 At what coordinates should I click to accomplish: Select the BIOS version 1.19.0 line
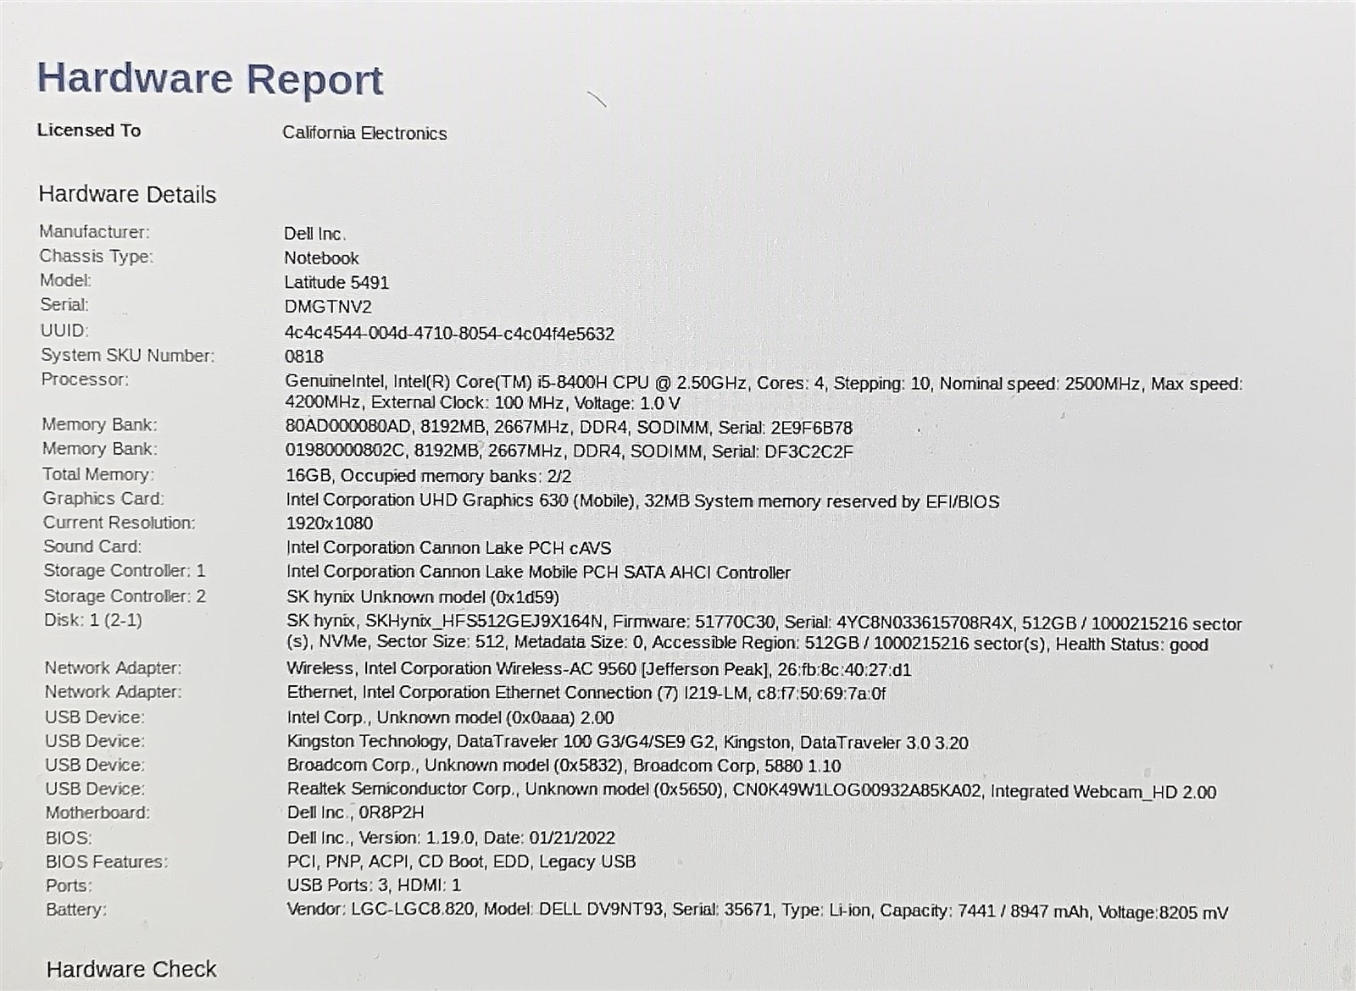(451, 838)
